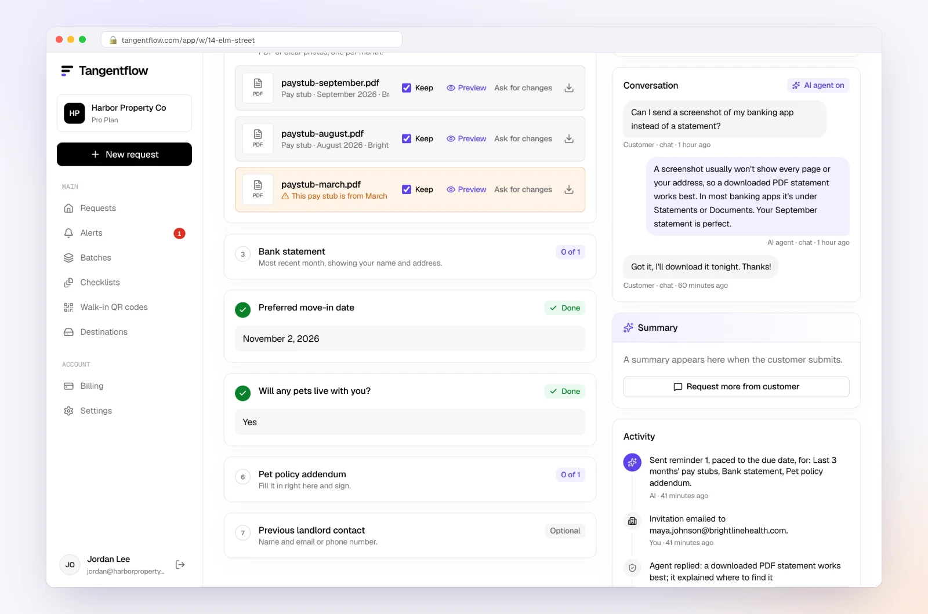Expand the Pet policy addendum item
928x614 pixels.
point(410,480)
